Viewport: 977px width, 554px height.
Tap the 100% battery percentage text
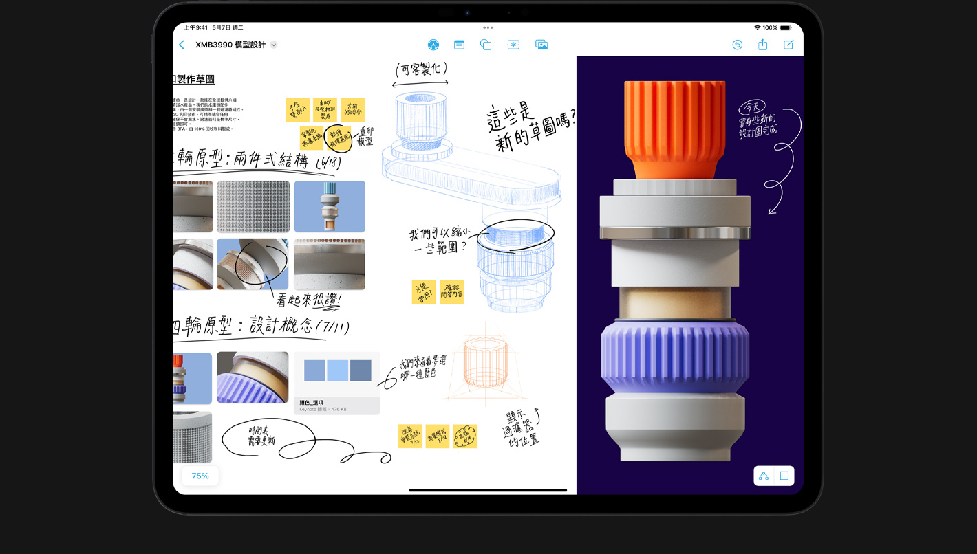pyautogui.click(x=770, y=27)
